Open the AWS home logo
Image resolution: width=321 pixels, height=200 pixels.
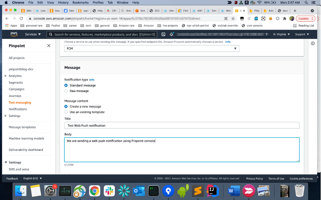pos(14,34)
